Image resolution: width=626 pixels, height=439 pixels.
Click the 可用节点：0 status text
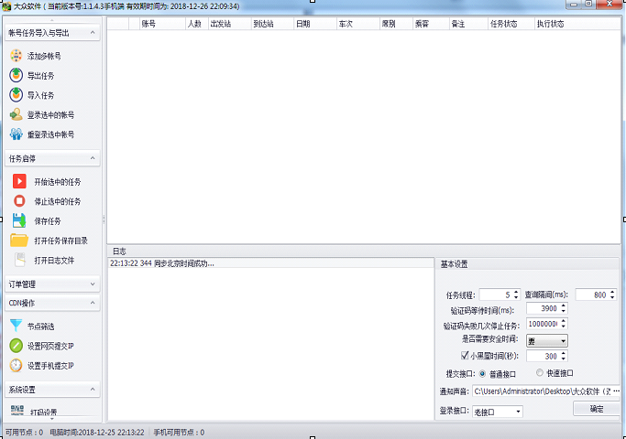(x=24, y=433)
